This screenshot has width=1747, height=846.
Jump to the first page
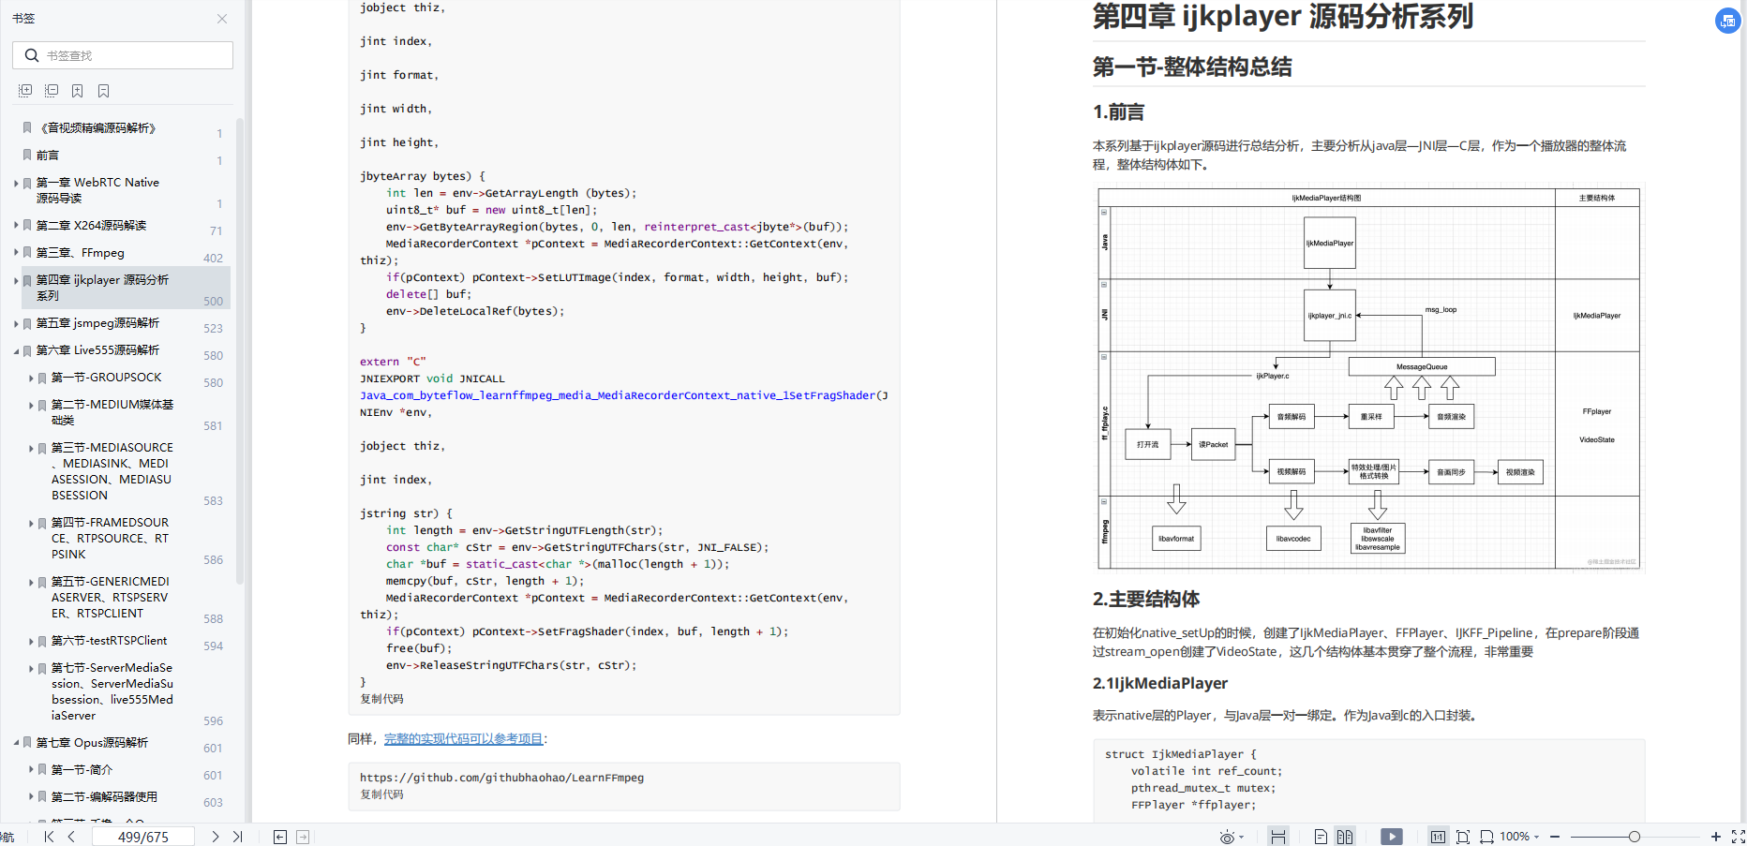click(x=49, y=837)
